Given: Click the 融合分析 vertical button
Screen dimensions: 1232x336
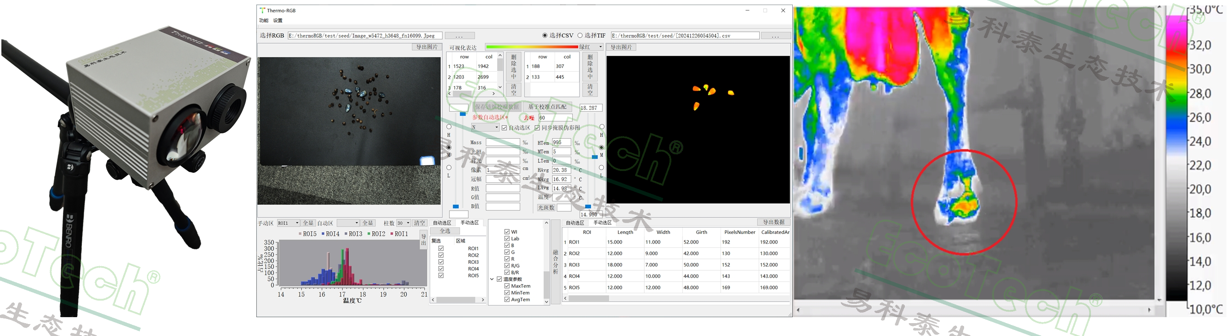Looking at the screenshot, I should pyautogui.click(x=555, y=262).
